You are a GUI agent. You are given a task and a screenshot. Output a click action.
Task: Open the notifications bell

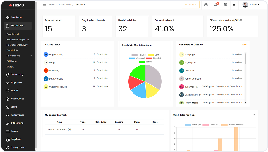[x=216, y=5]
